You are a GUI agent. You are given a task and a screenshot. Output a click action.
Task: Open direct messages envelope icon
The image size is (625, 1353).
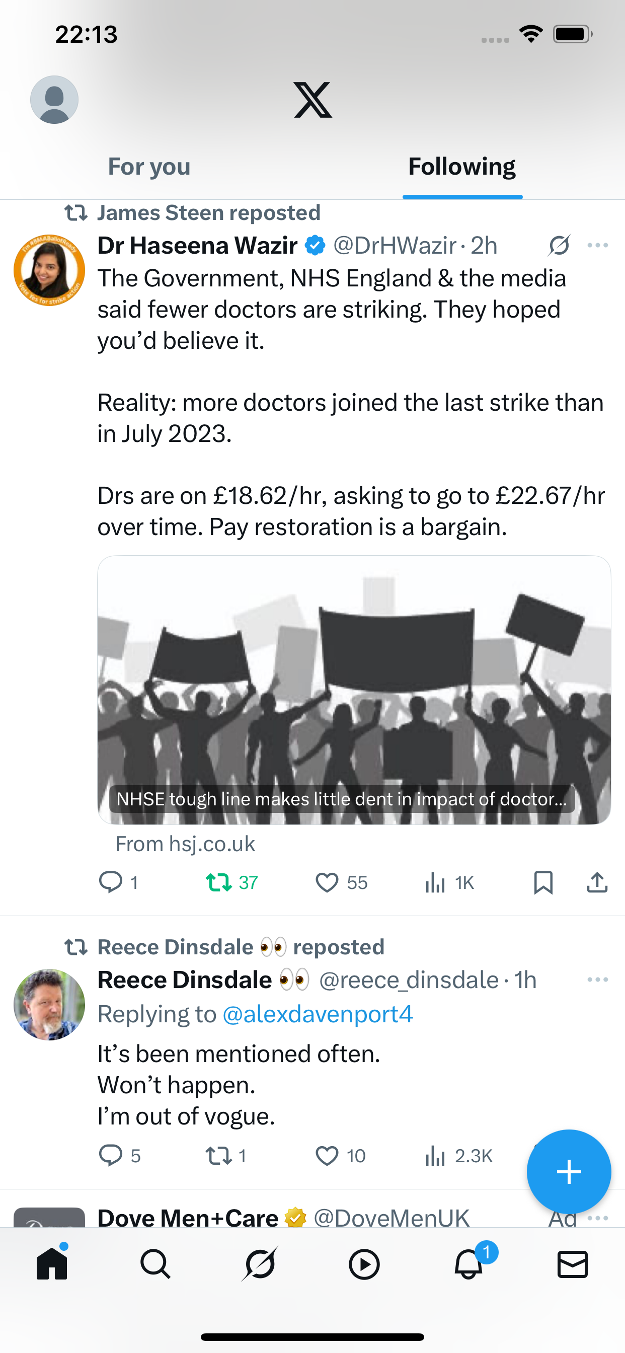click(572, 1264)
